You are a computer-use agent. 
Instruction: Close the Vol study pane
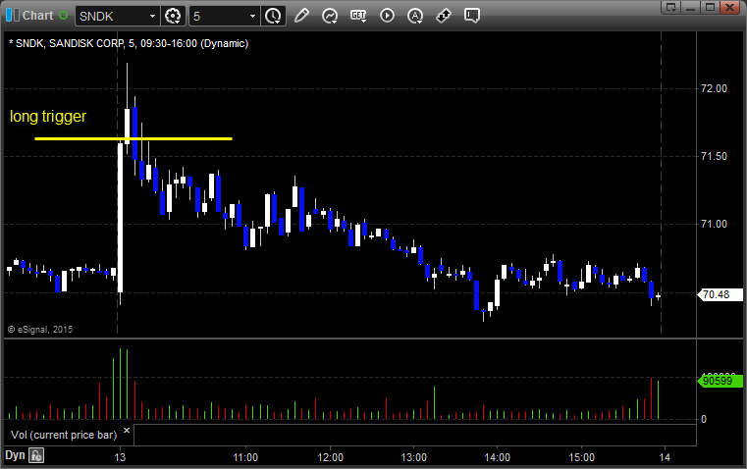(127, 431)
